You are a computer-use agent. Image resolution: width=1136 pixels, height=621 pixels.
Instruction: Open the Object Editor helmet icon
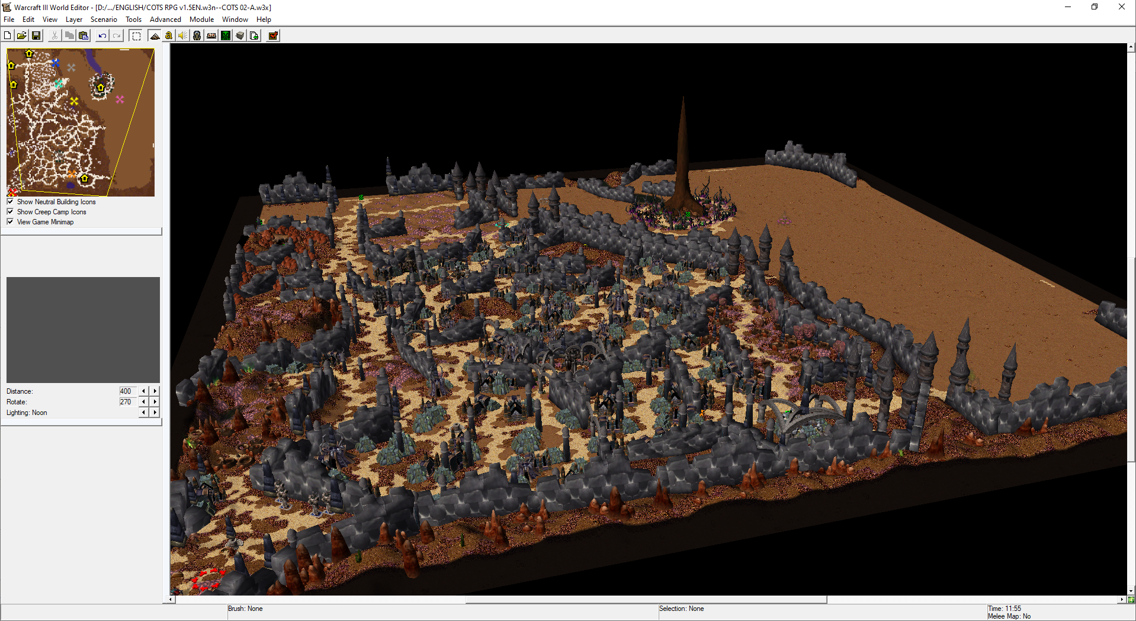[x=197, y=36]
